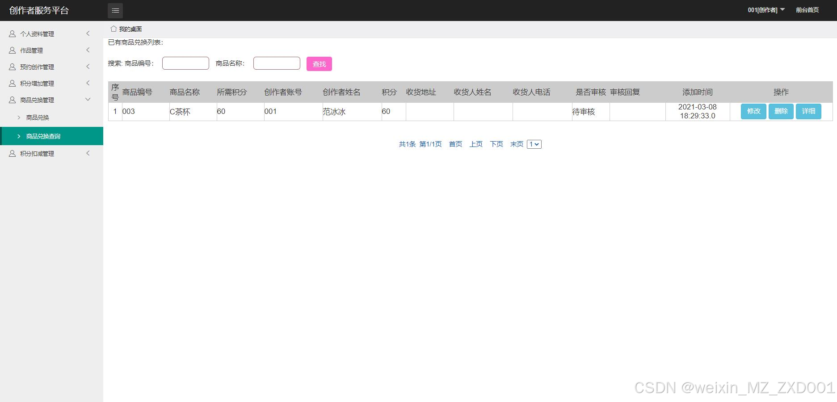Click the 共1条 第1/1页 pagination text
The image size is (837, 402).
click(420, 144)
